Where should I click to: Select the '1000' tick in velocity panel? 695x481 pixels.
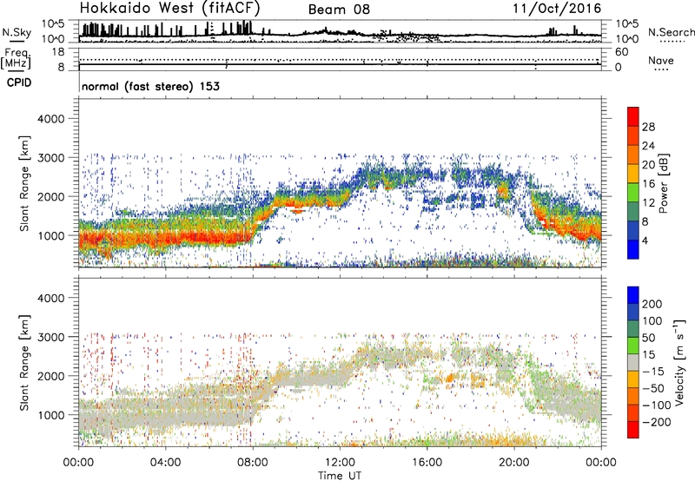51,415
